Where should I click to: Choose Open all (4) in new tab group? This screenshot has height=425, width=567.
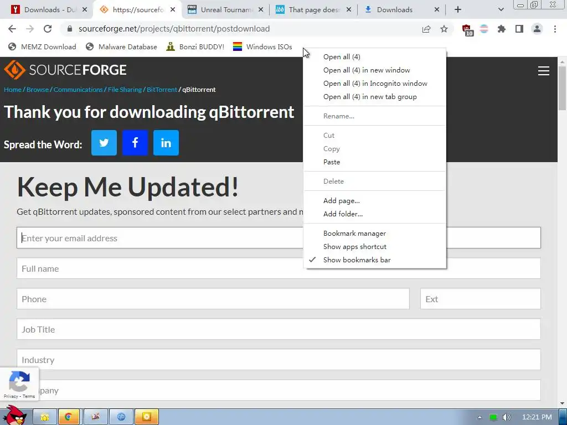(x=375, y=97)
